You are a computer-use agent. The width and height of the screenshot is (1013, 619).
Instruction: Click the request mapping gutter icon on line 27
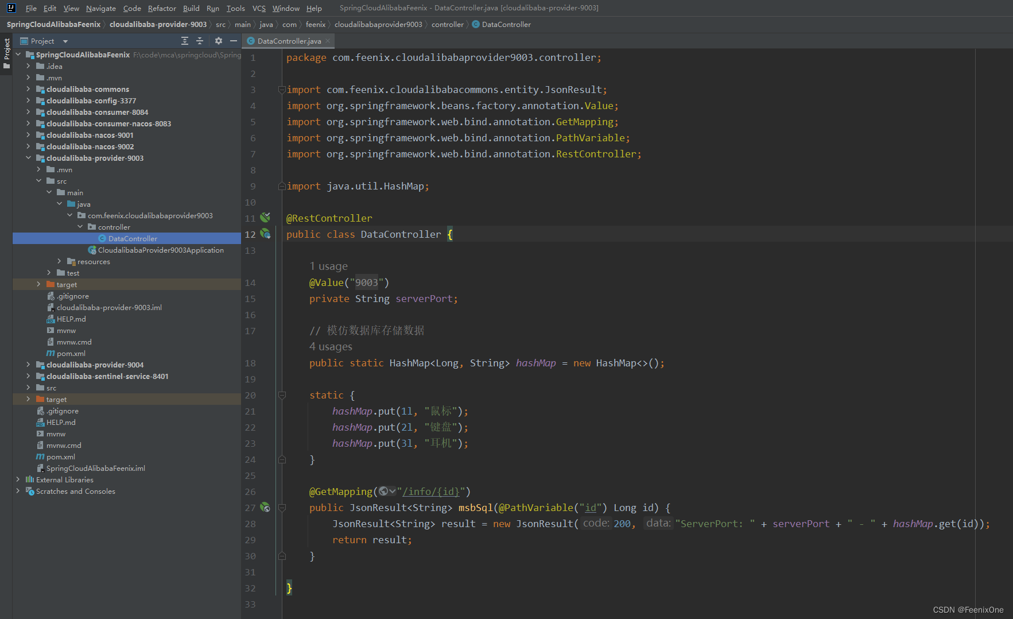coord(265,508)
